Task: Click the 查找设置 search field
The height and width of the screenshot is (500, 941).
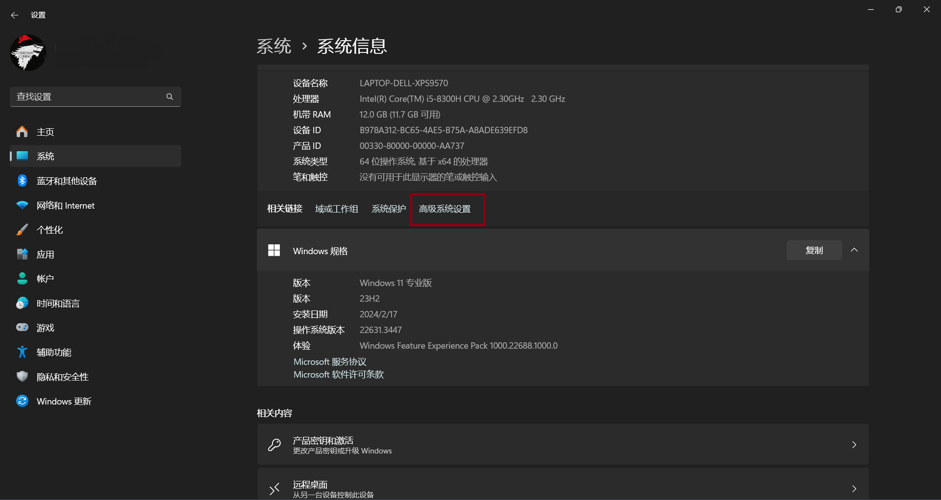Action: tap(88, 96)
